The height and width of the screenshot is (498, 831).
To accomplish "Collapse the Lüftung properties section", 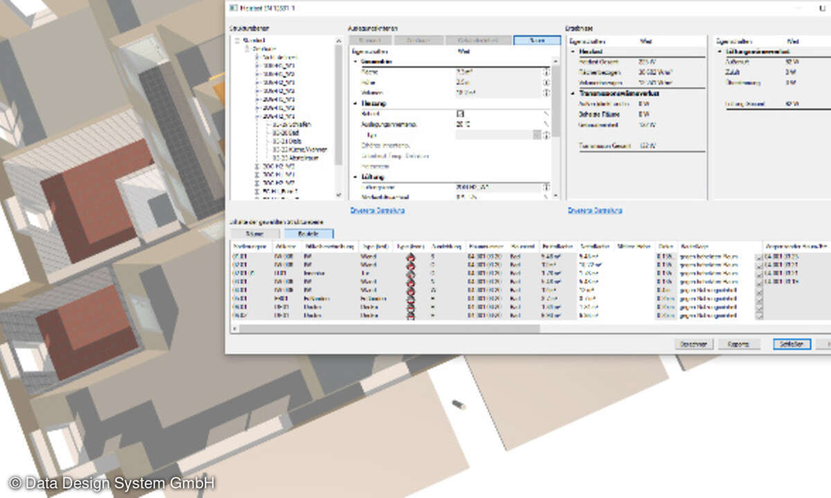I will click(355, 177).
